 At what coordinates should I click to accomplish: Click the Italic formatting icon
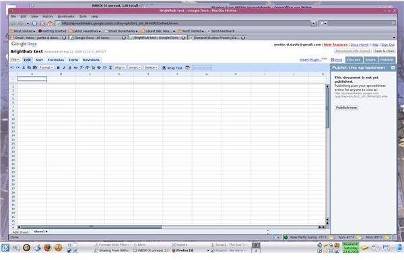(64, 67)
